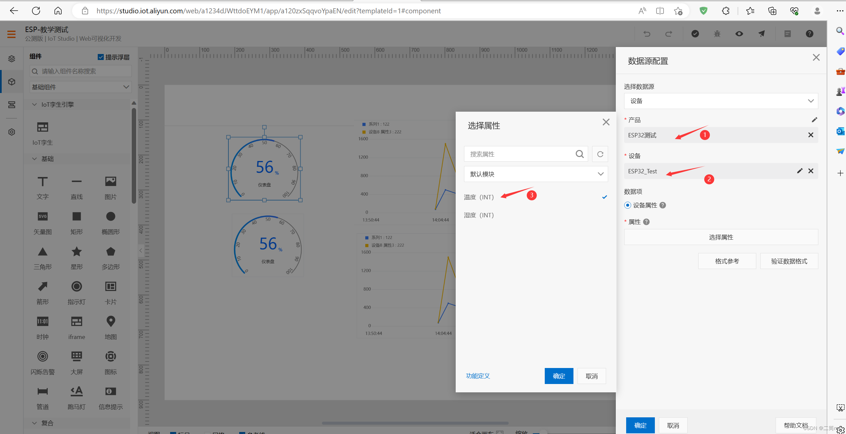Collapse the IoT孪生引擎 section

tap(34, 105)
